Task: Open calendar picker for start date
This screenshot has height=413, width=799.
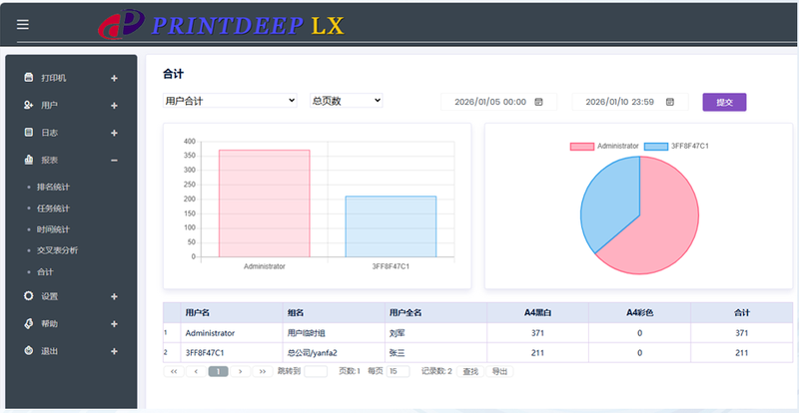Action: pos(539,102)
